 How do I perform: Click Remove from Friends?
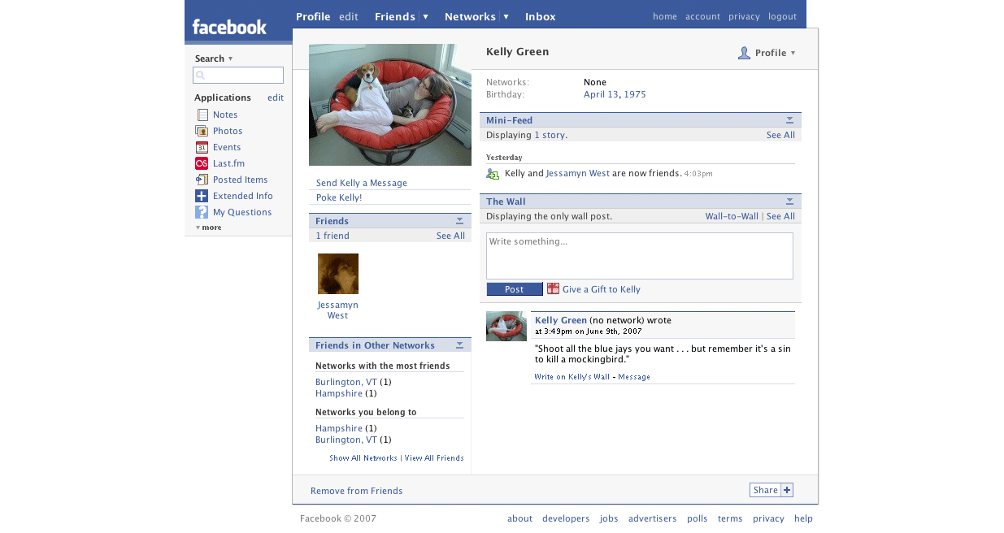point(356,491)
